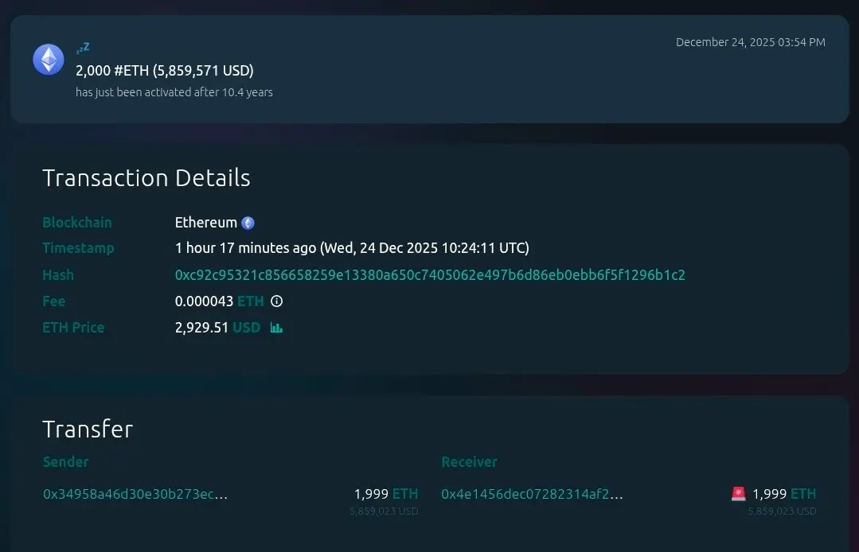Click the 'Hash' field label
Screen dimensions: 859x552
coord(58,275)
